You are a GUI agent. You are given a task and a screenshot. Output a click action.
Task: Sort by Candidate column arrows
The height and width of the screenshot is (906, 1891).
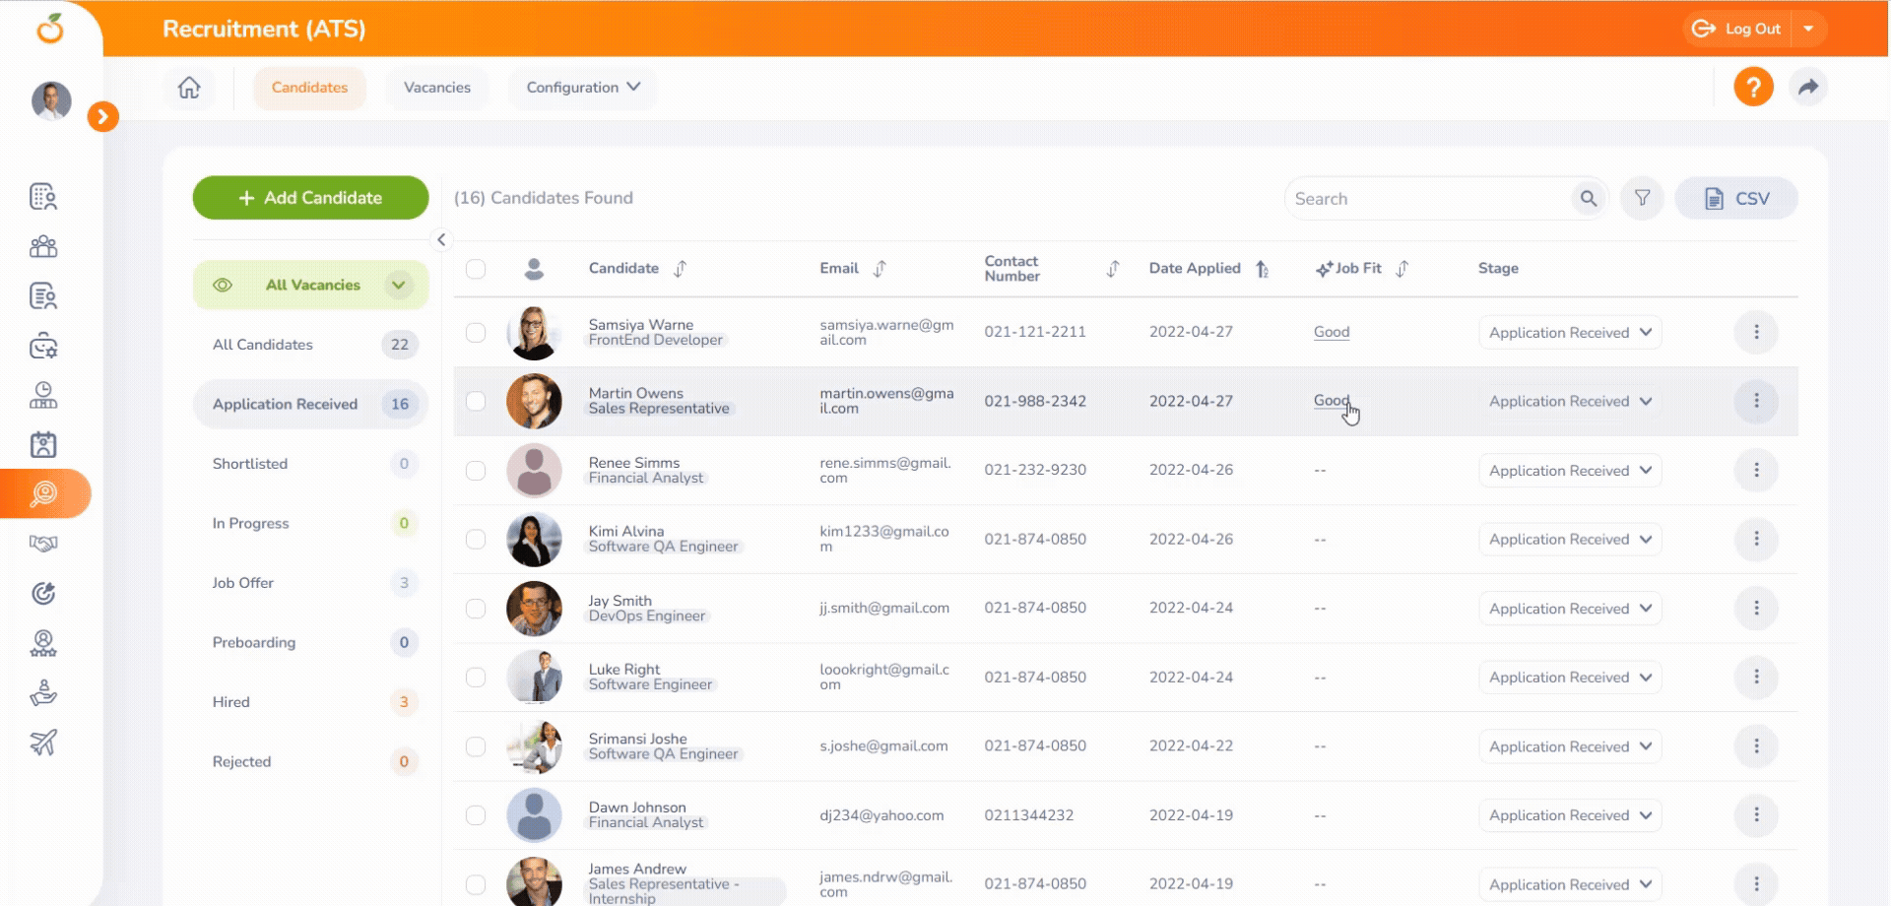[680, 269]
